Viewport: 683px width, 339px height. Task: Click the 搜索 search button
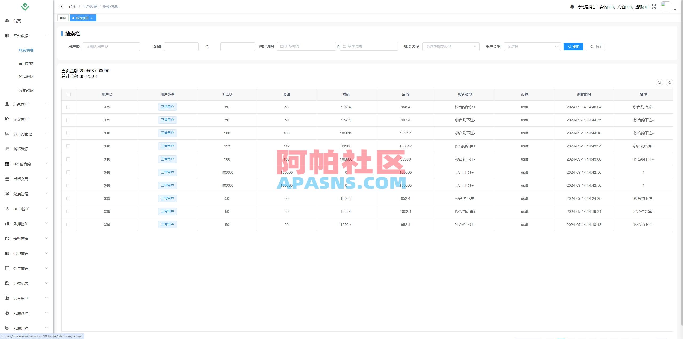click(x=573, y=46)
